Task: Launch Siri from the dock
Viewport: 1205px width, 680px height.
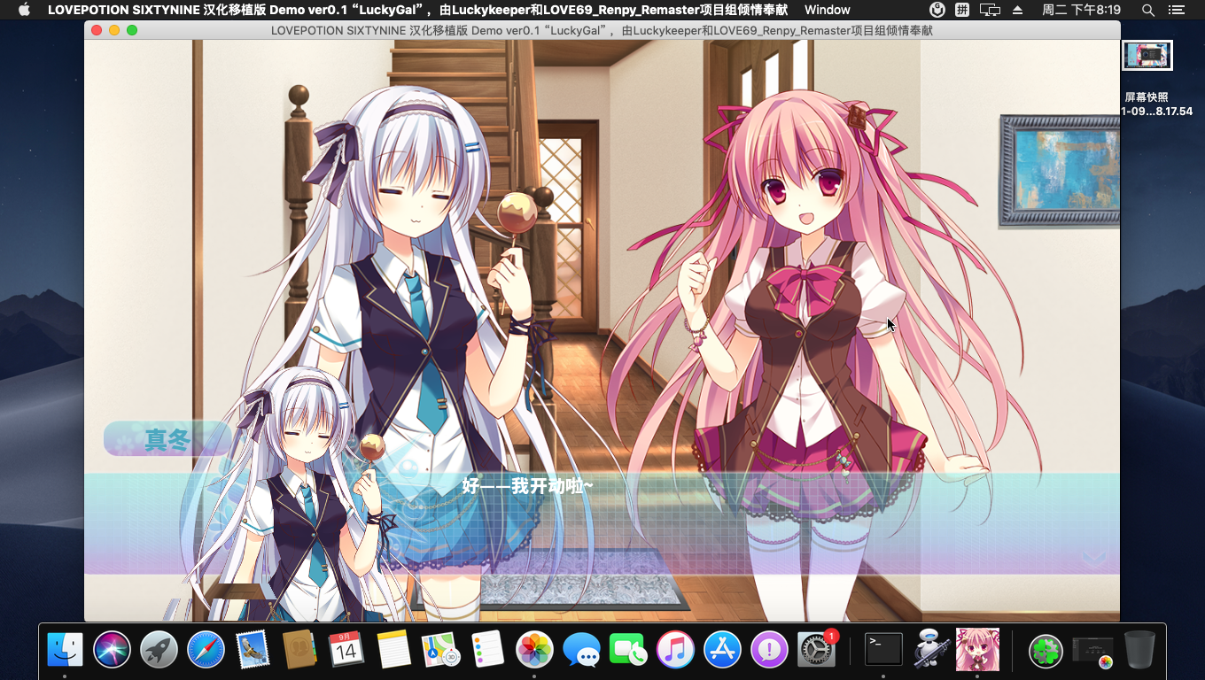Action: 112,650
